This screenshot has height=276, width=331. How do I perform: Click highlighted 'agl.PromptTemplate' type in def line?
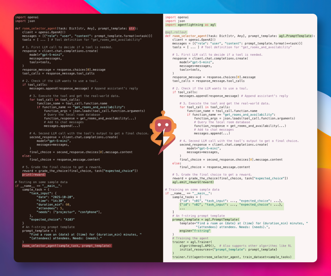[x=295, y=36]
